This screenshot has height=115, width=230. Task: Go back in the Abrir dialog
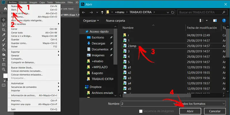(84, 12)
